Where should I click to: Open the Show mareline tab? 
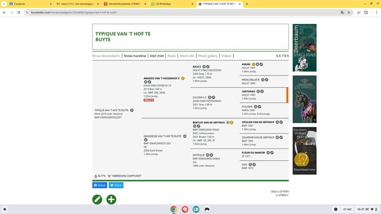(x=135, y=56)
